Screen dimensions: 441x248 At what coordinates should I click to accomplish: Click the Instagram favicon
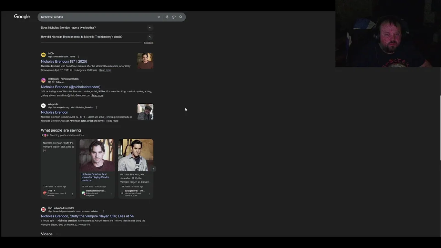(43, 80)
